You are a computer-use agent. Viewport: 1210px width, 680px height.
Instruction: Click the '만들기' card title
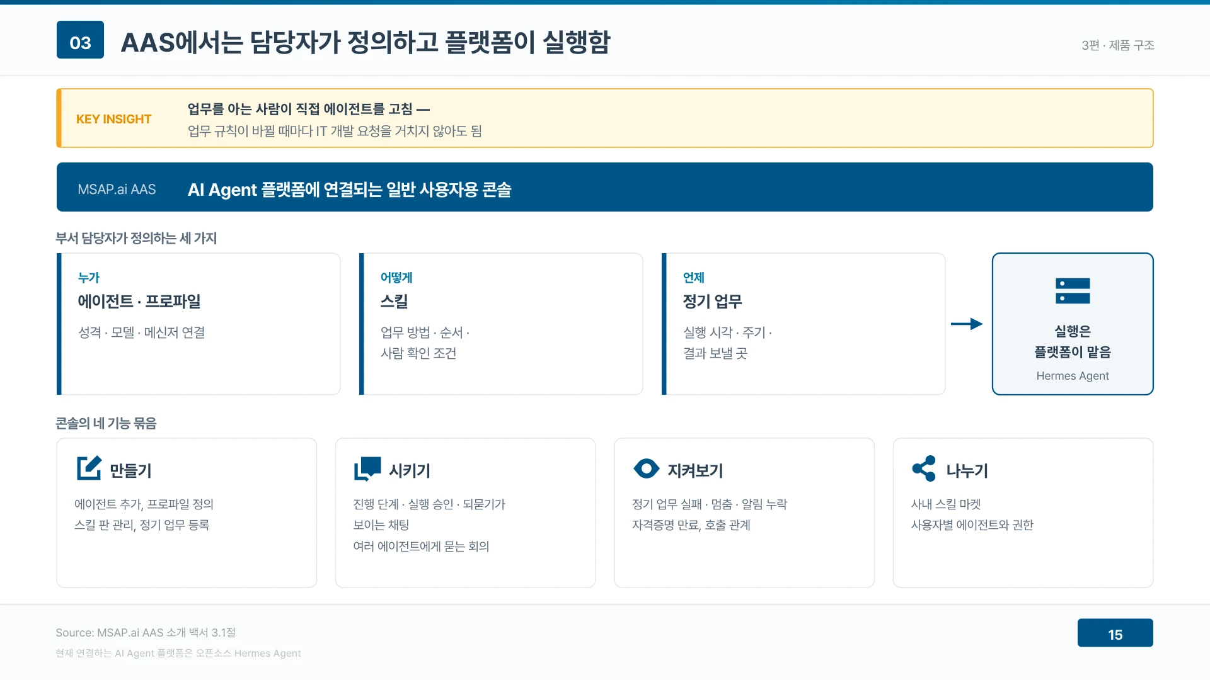(130, 470)
